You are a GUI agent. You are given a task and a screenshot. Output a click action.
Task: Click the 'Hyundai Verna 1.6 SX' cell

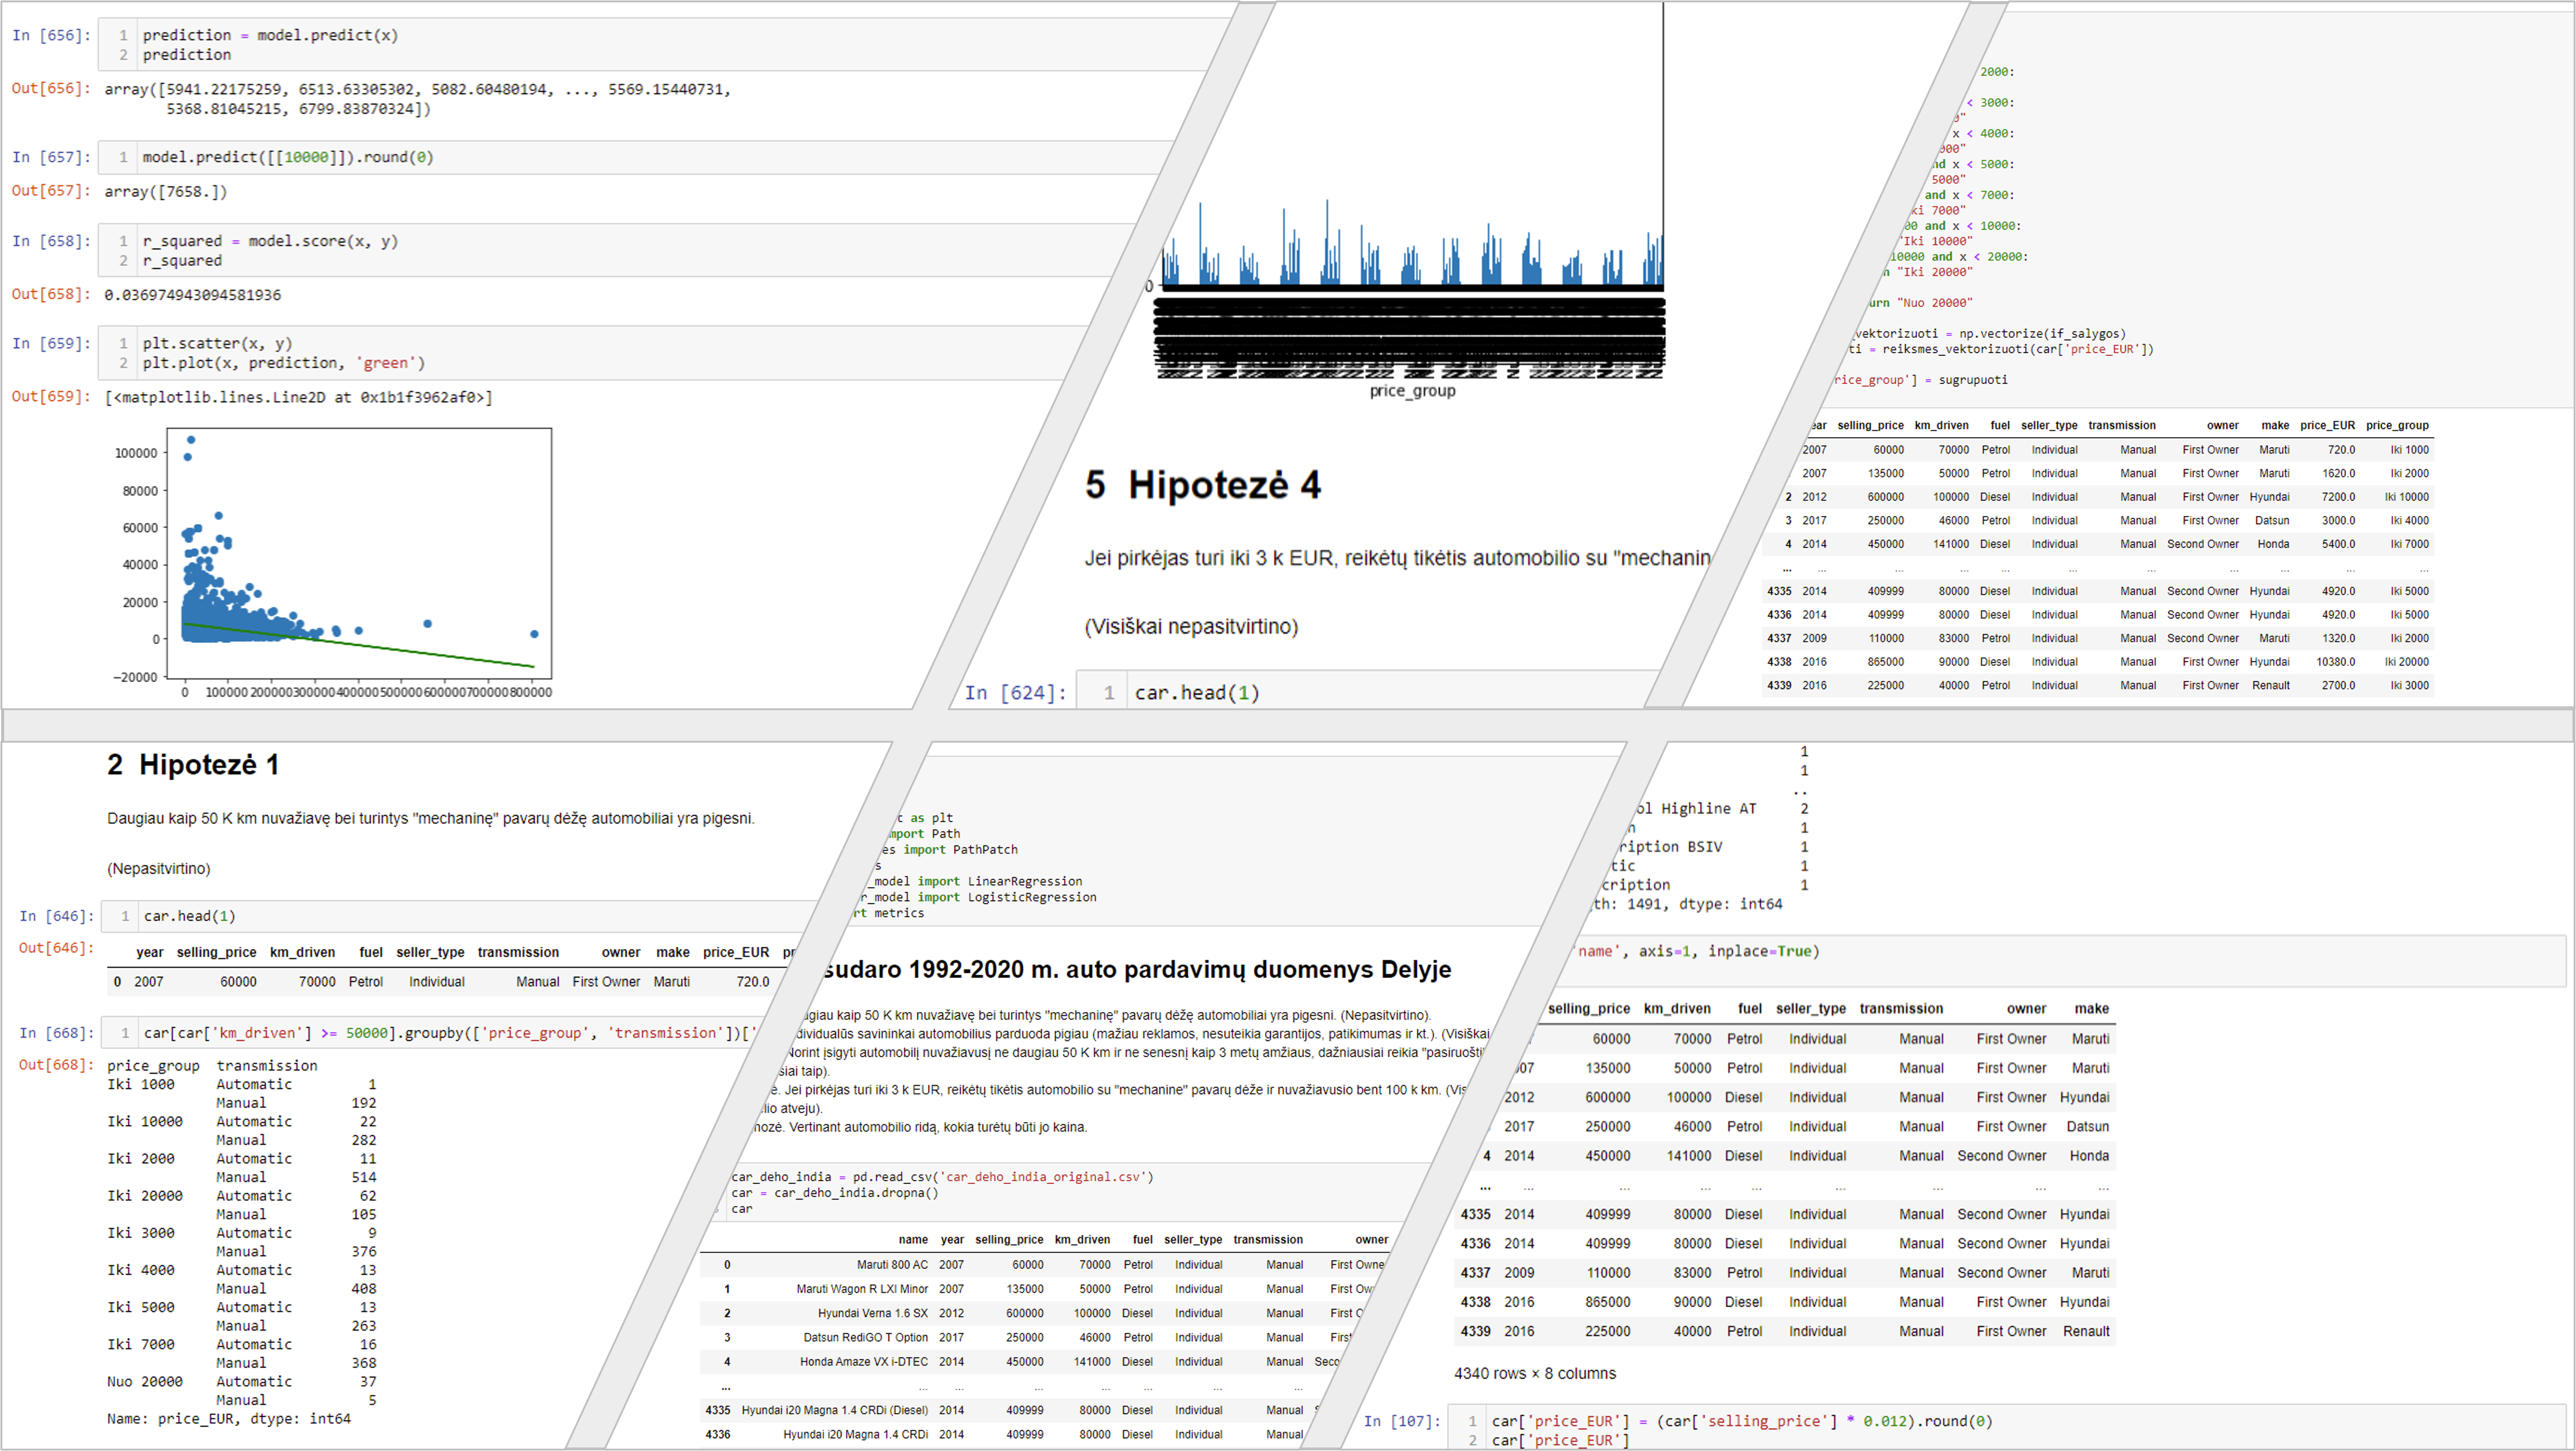click(872, 1313)
